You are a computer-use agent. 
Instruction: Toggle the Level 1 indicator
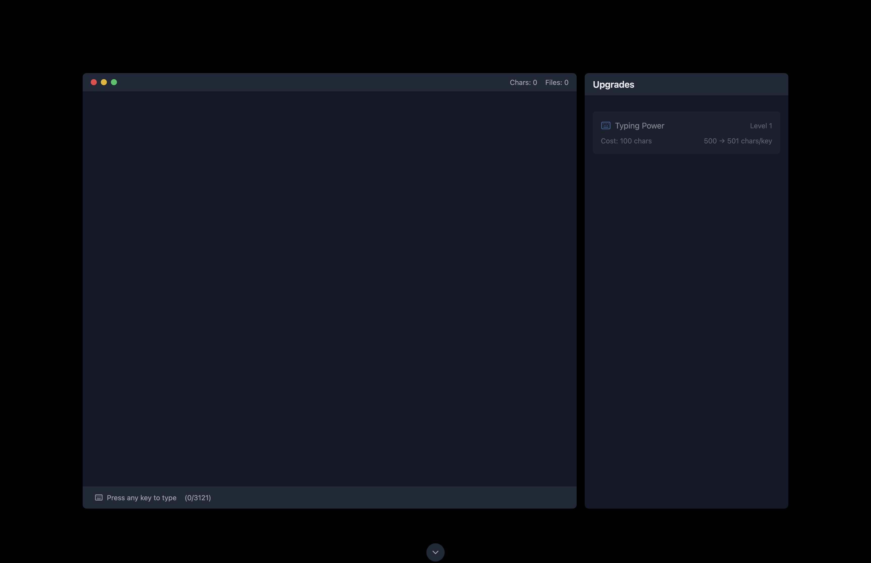[760, 126]
